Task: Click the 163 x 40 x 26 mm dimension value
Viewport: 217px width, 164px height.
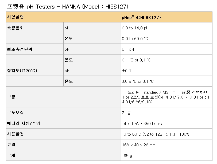Action: (139, 145)
